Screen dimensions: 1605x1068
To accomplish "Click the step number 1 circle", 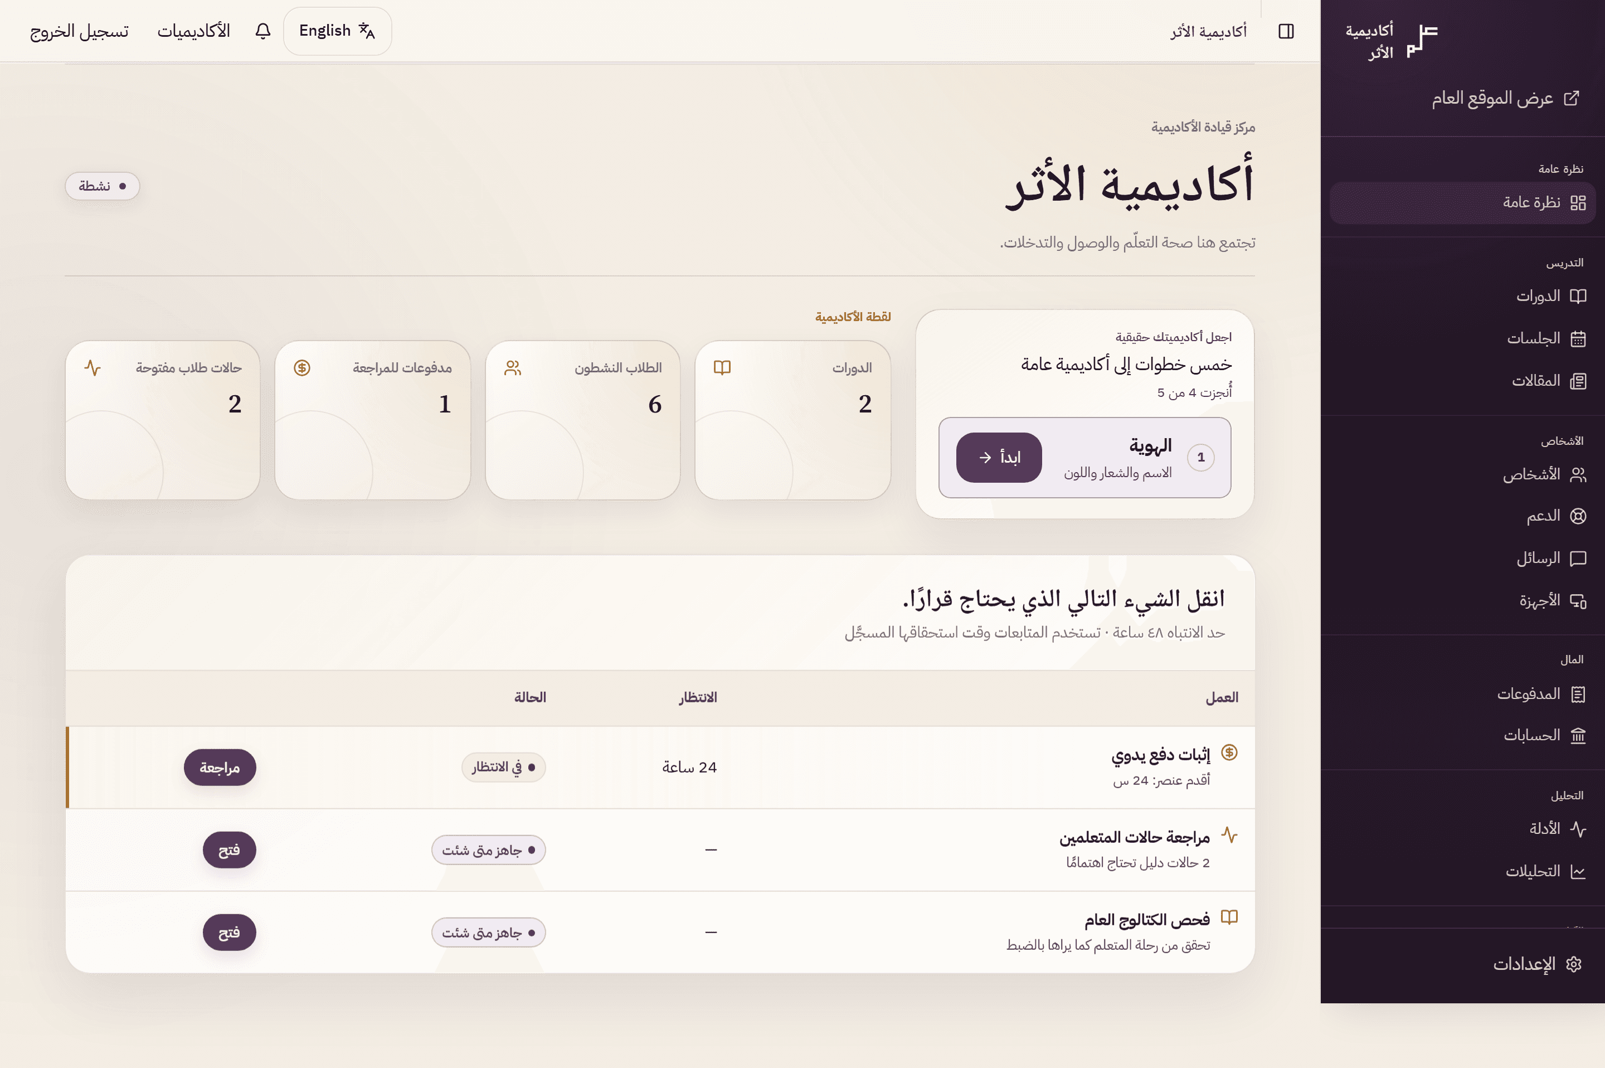I will pyautogui.click(x=1200, y=458).
